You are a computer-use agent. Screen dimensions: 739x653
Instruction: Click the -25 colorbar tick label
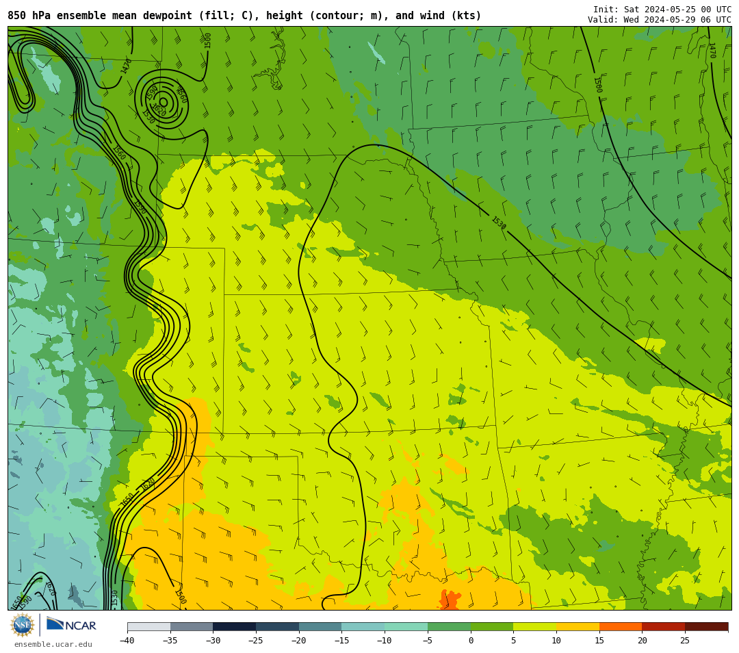coord(256,641)
